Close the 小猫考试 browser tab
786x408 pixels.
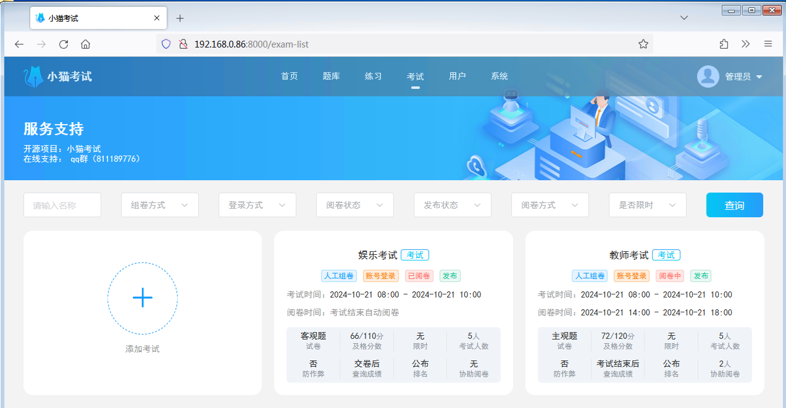[157, 18]
